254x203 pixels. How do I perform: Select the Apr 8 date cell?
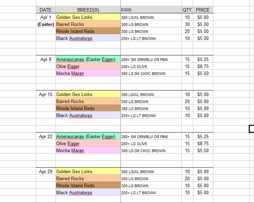[46, 59]
